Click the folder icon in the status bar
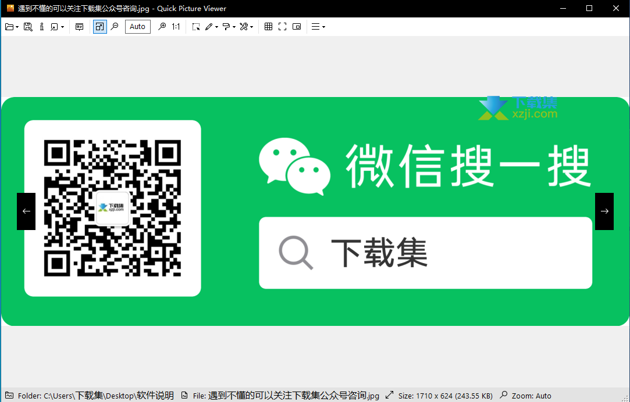 tap(9, 395)
